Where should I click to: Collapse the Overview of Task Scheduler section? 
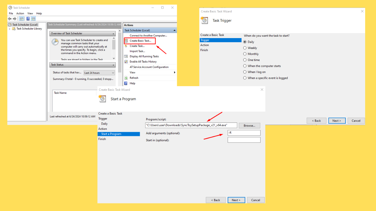pos(114,33)
